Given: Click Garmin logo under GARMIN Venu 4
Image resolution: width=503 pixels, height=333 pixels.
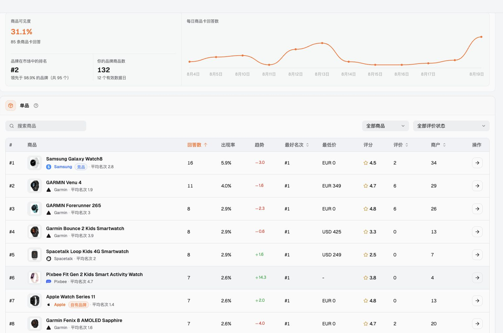Looking at the screenshot, I should pos(49,190).
